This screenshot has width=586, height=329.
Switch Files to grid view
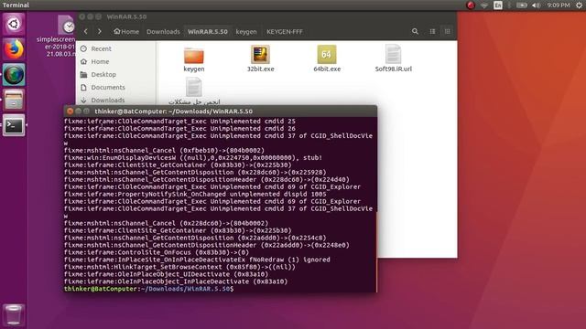(x=448, y=32)
